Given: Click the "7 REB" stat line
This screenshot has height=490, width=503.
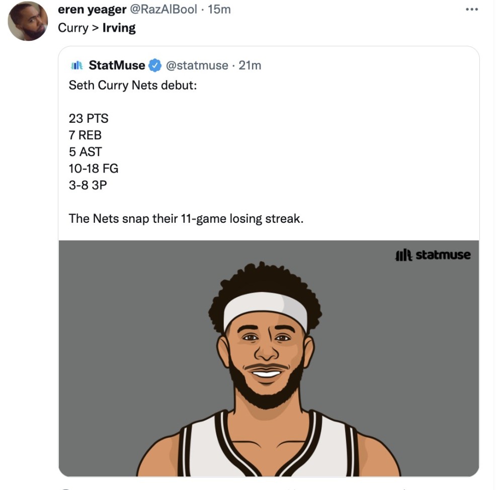Looking at the screenshot, I should click(x=85, y=135).
